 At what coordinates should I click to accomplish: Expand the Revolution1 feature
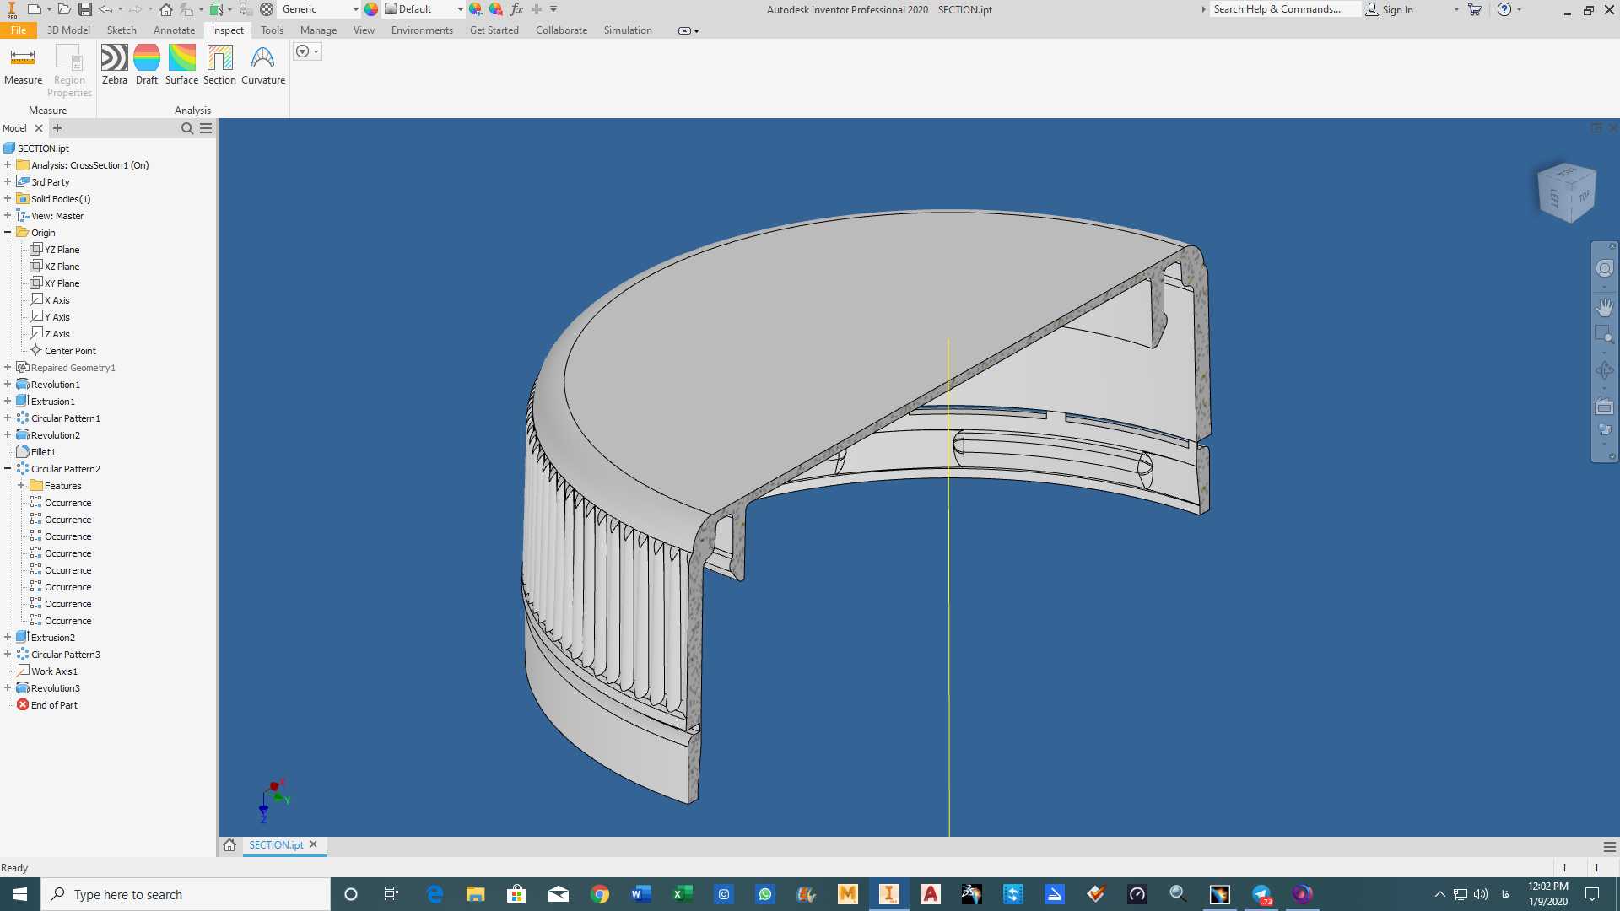pos(8,385)
